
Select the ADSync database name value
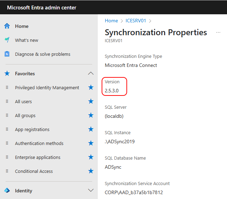[x=113, y=167]
